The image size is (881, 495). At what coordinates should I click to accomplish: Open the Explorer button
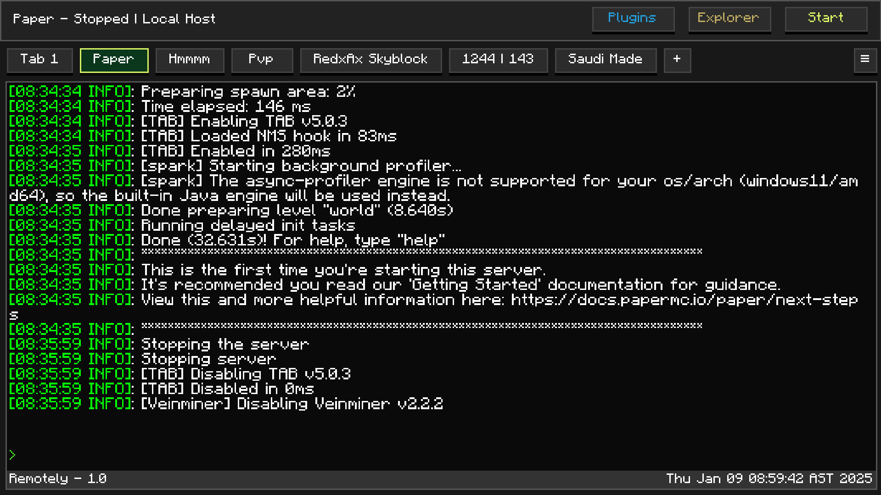tap(729, 19)
